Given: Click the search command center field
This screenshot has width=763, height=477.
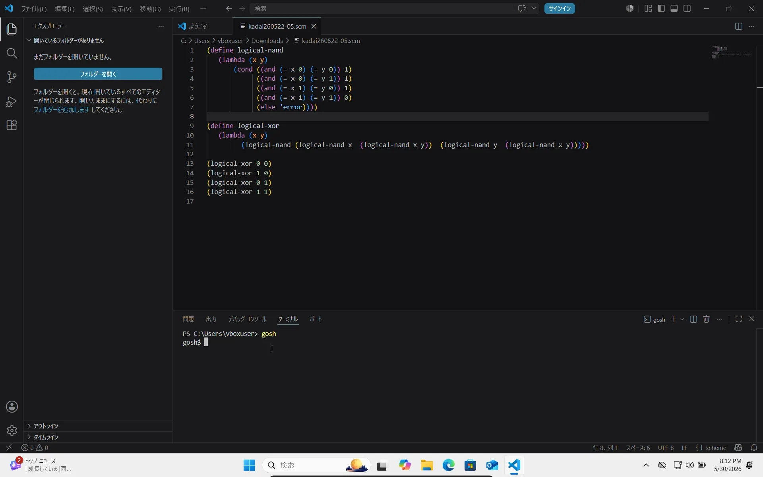Looking at the screenshot, I should click(x=381, y=8).
